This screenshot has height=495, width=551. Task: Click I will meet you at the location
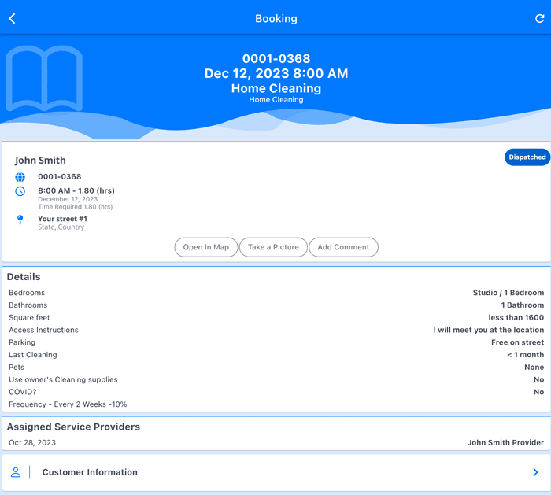tap(489, 330)
